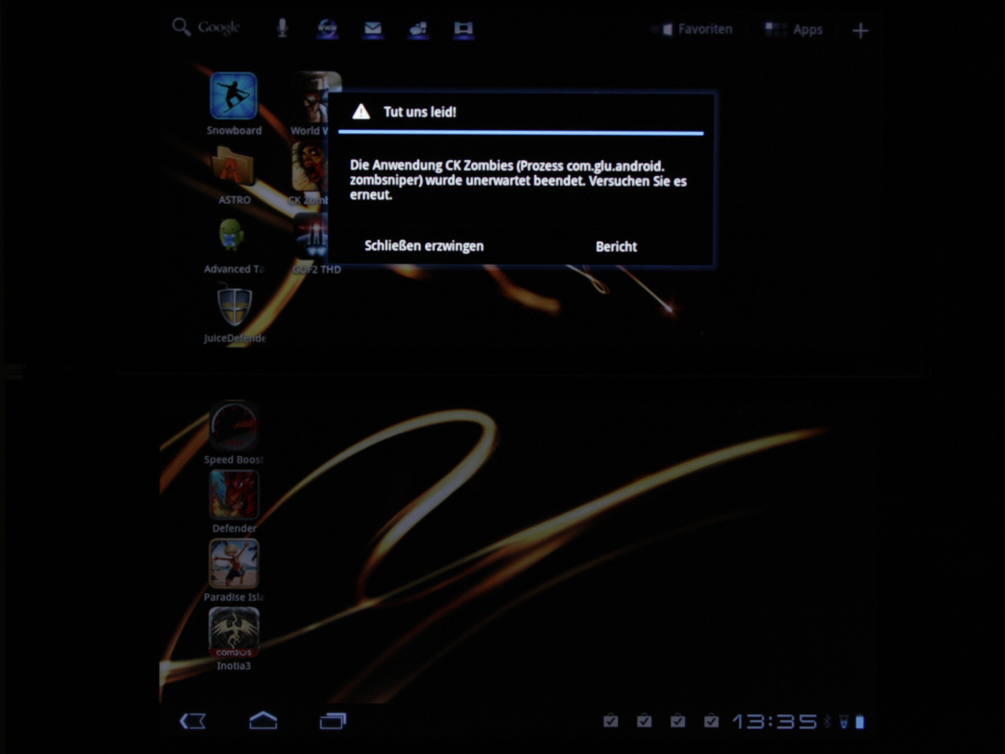
Task: Launch the Paradise Island game
Action: point(234,571)
